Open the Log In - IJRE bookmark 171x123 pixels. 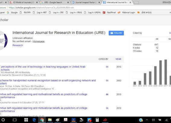(56, 13)
